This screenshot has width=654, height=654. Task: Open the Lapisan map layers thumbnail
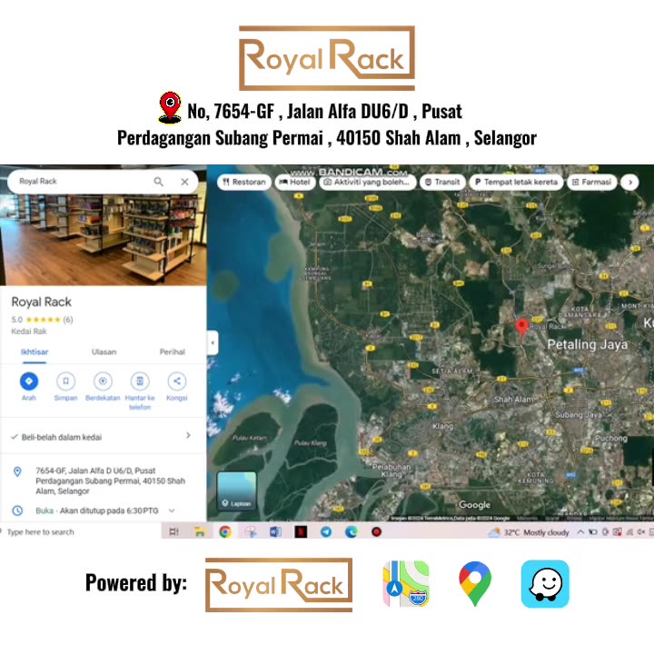(236, 490)
